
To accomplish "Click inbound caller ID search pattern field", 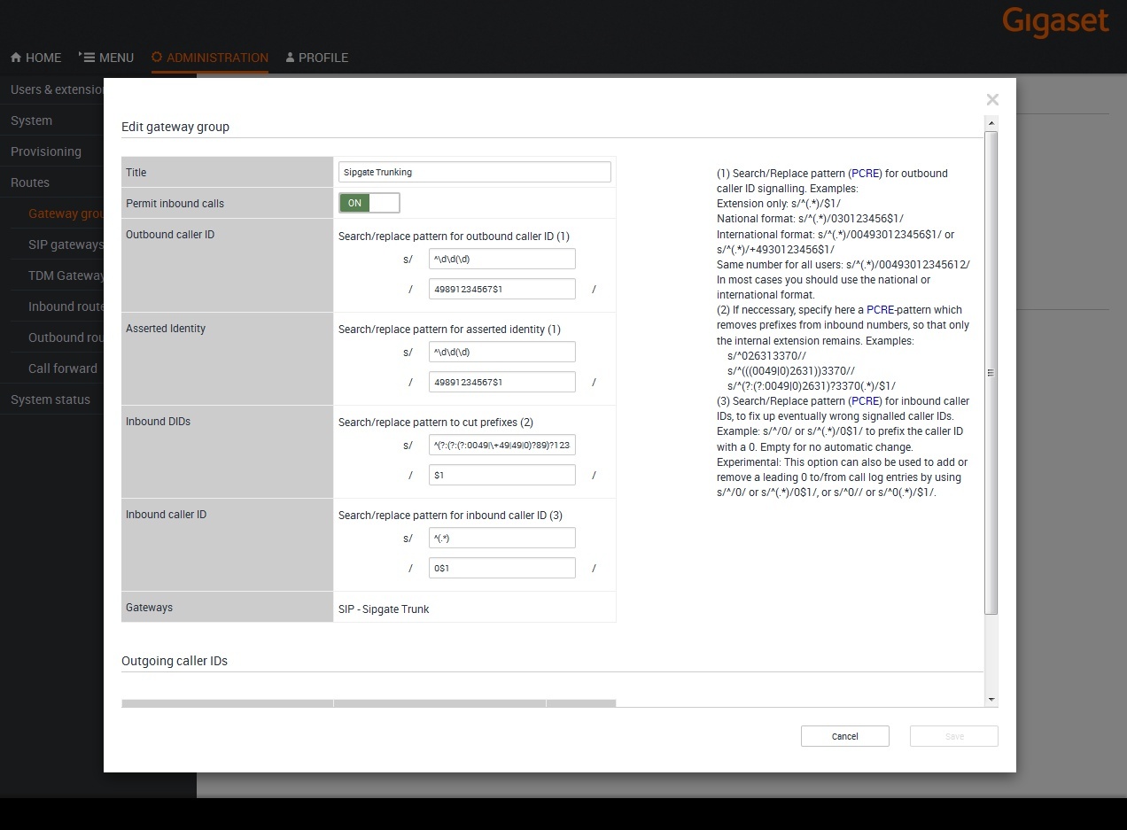I will [502, 538].
